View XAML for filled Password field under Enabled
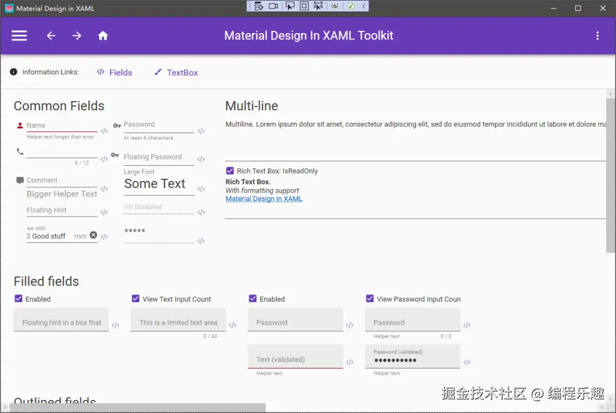Viewport: 616px width, 413px height. pyautogui.click(x=350, y=325)
